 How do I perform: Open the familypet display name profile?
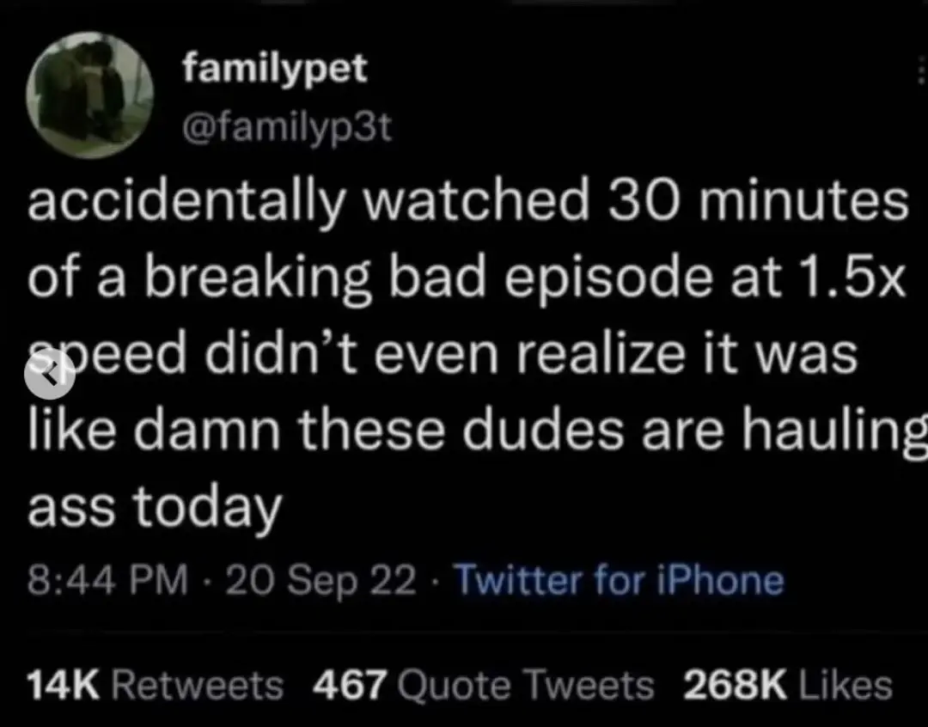(x=275, y=70)
